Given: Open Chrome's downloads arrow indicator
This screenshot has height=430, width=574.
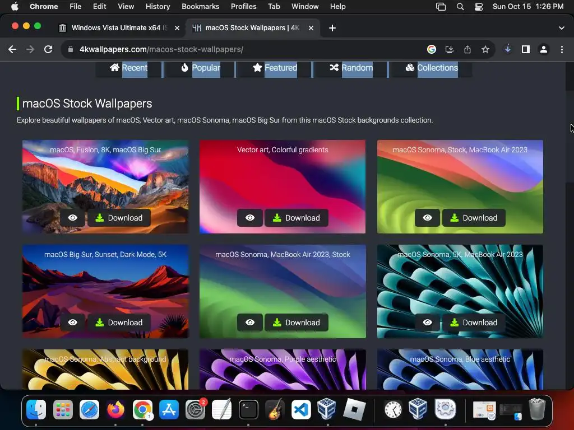Looking at the screenshot, I should click(508, 49).
